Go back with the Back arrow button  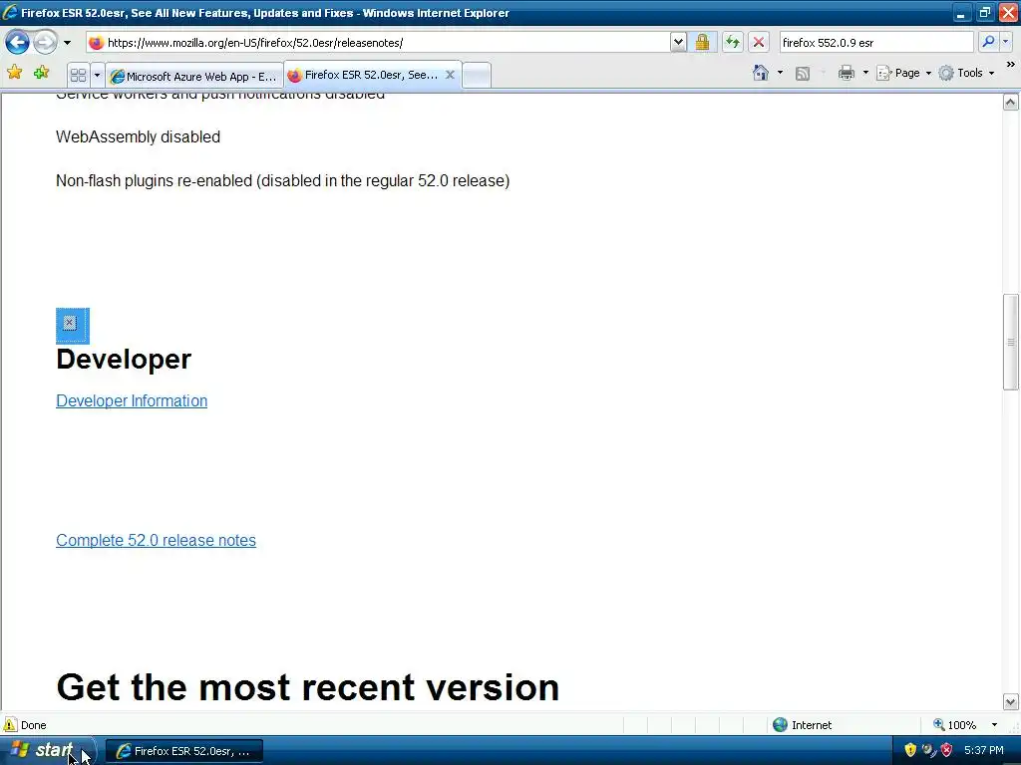(18, 42)
